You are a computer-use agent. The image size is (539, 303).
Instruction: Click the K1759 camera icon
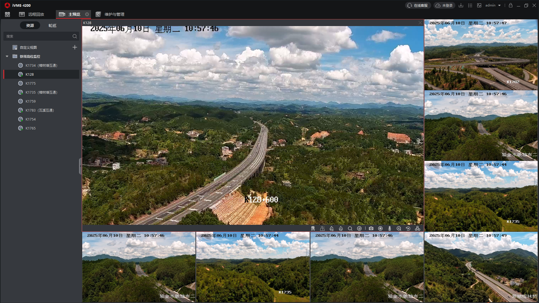(x=20, y=101)
